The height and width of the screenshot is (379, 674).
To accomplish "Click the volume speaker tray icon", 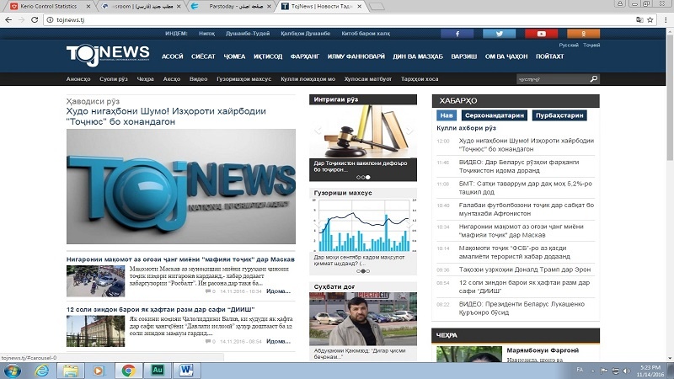I will [x=627, y=371].
